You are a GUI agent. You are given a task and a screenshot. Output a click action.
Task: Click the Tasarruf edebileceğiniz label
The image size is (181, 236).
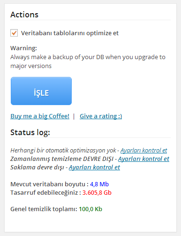[45, 192]
